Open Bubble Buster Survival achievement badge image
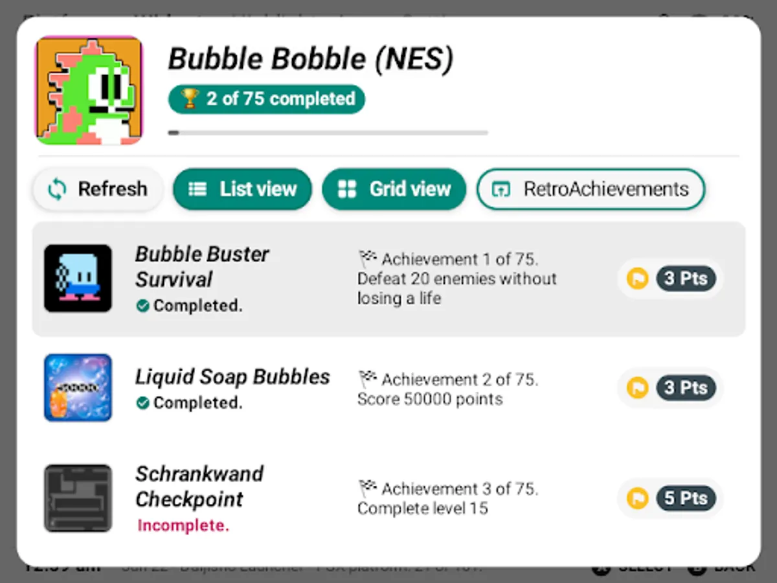Viewport: 777px width, 583px height. (x=78, y=279)
